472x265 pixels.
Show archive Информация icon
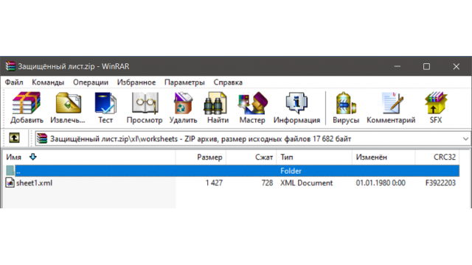[x=296, y=103]
